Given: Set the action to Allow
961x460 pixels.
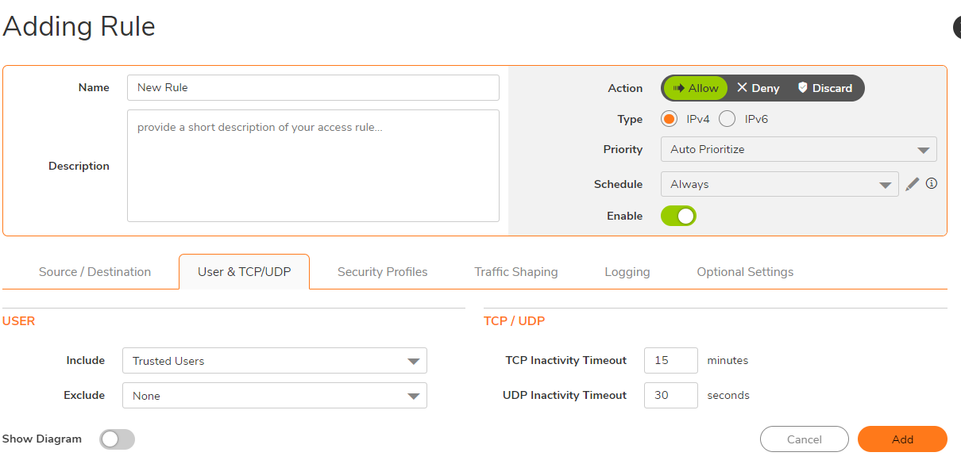Looking at the screenshot, I should pos(695,88).
